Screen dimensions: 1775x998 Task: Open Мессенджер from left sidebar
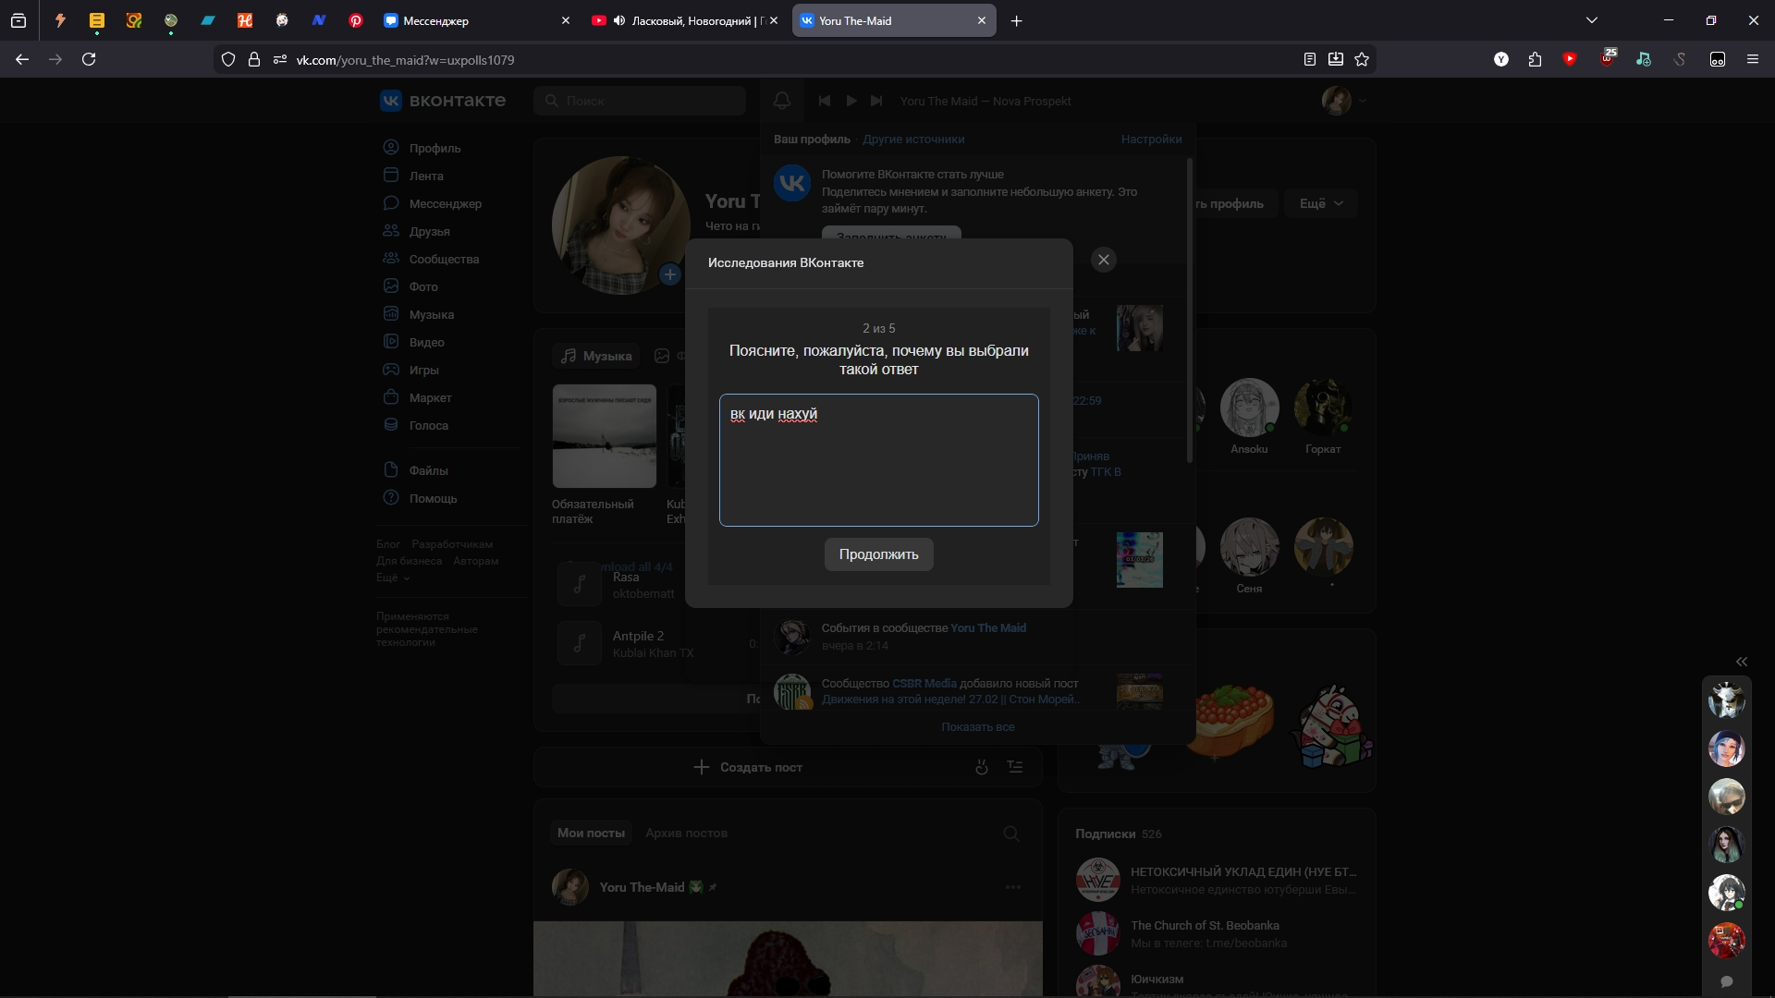pyautogui.click(x=445, y=203)
